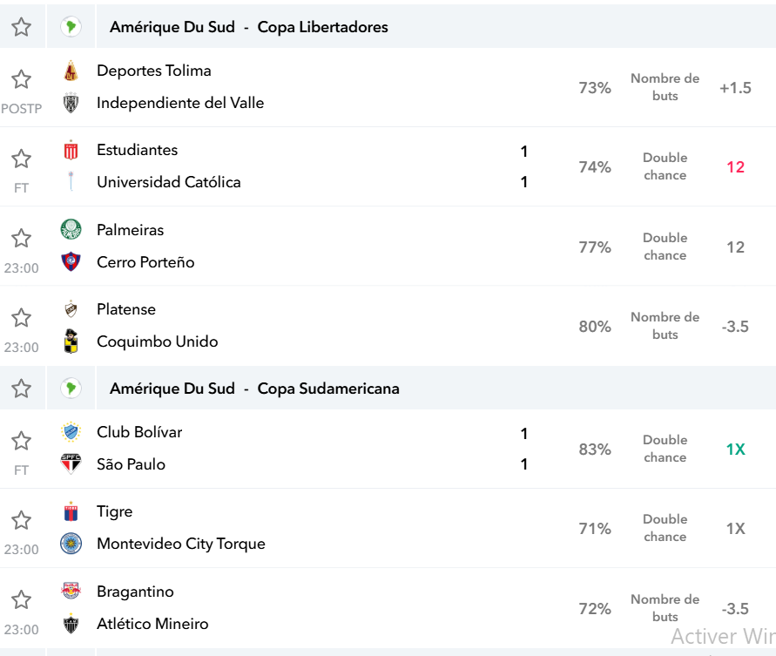The width and height of the screenshot is (776, 656).
Task: Click the São Paulo SPFC crest
Action: (x=71, y=463)
